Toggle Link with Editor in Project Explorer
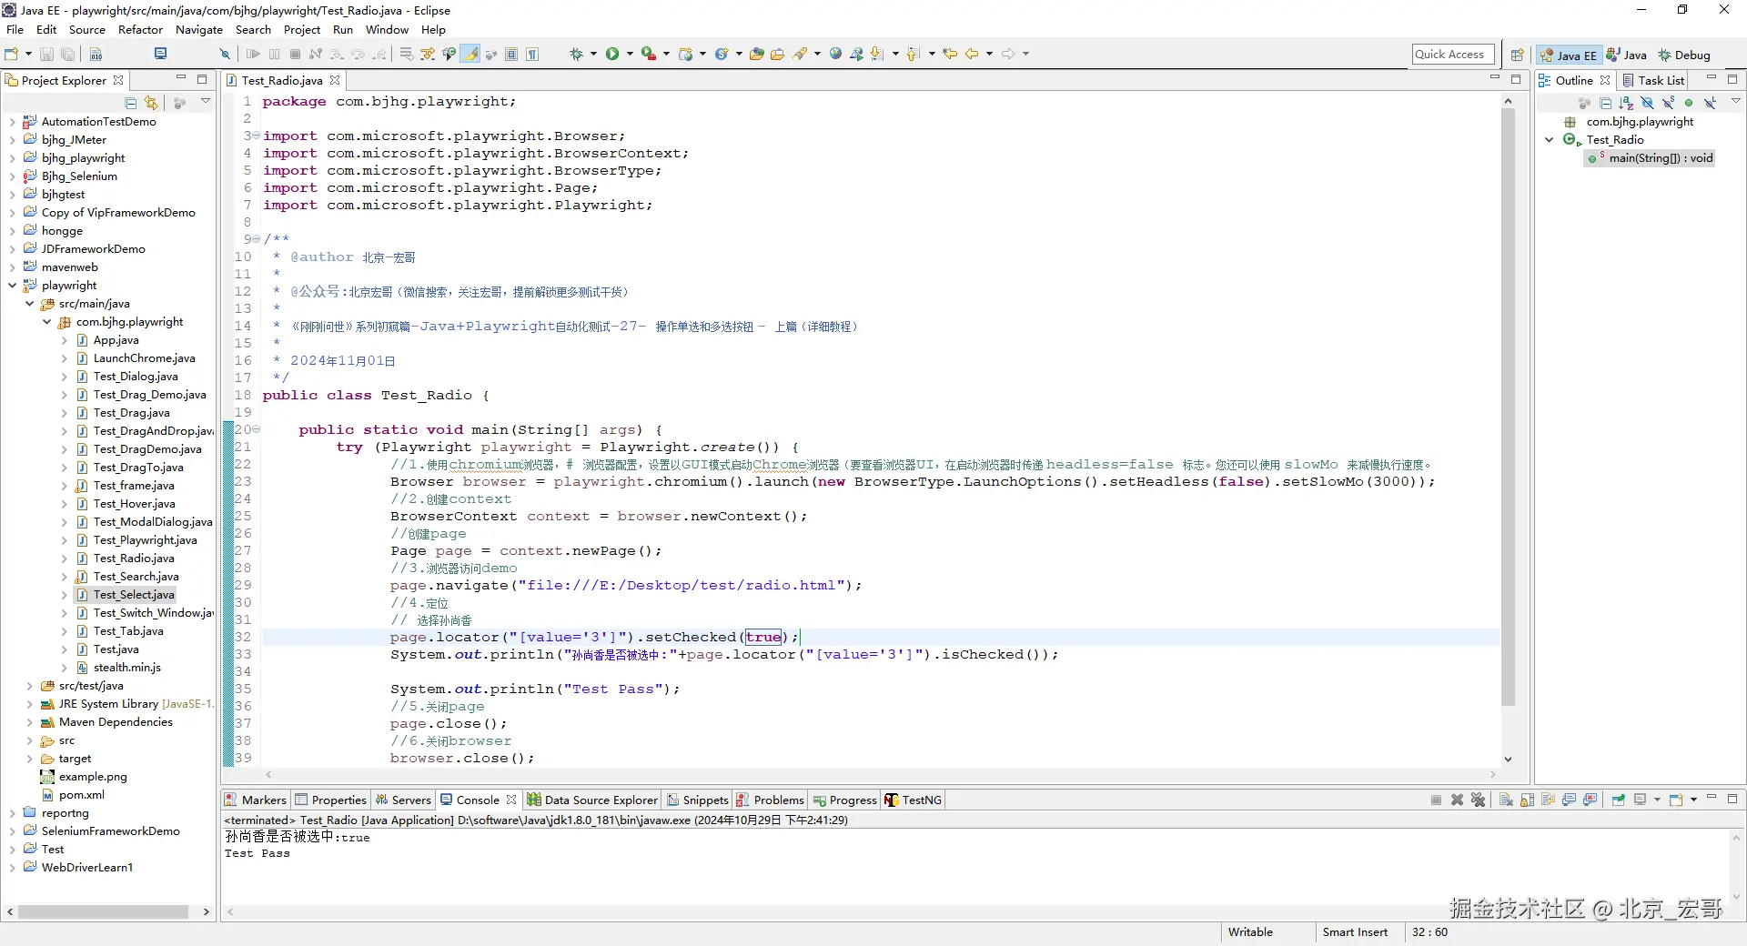This screenshot has height=946, width=1747. (x=151, y=103)
